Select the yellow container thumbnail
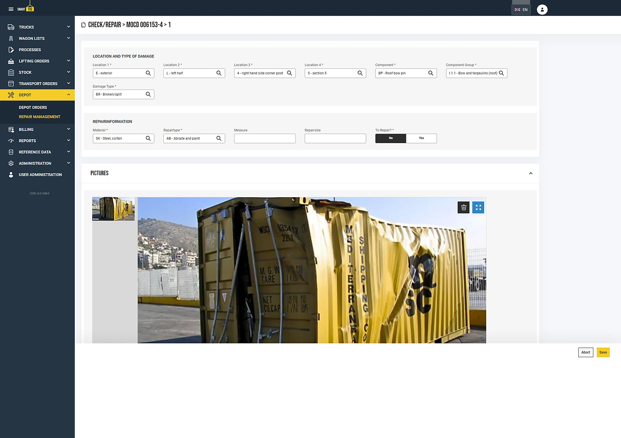Viewport: 621px width, 438px height. coord(114,209)
